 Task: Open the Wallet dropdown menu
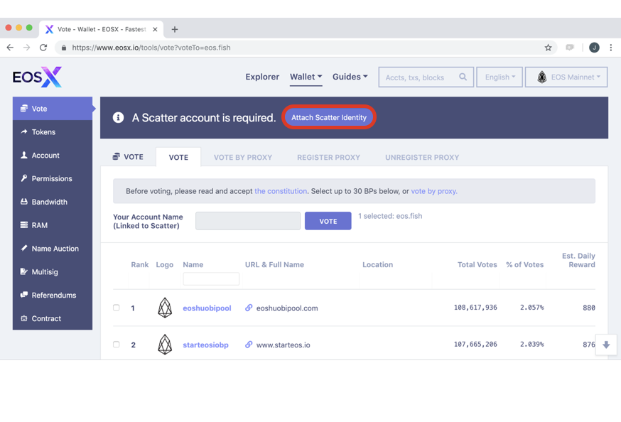coord(306,77)
